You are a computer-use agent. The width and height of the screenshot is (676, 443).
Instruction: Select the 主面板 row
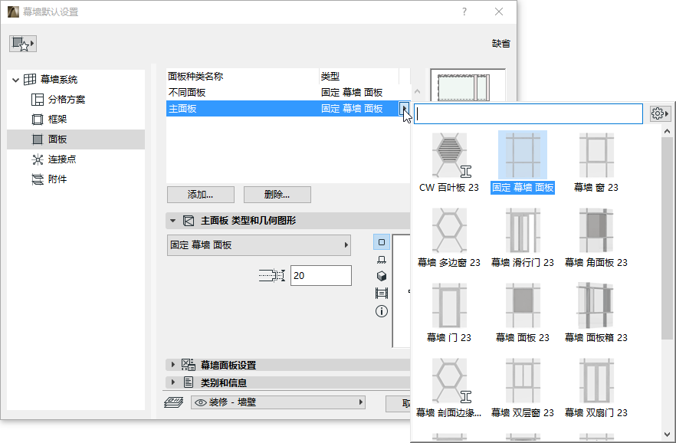click(282, 109)
